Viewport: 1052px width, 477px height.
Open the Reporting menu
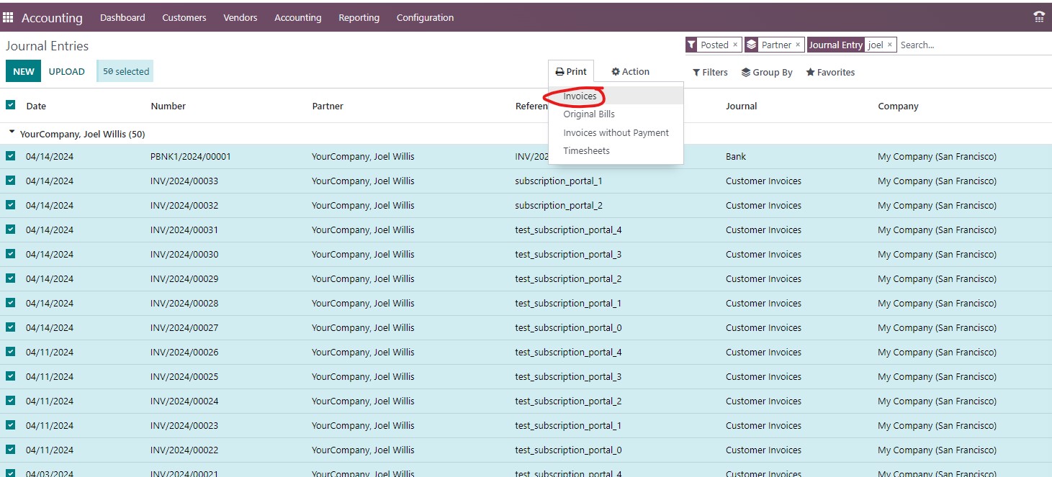click(359, 17)
